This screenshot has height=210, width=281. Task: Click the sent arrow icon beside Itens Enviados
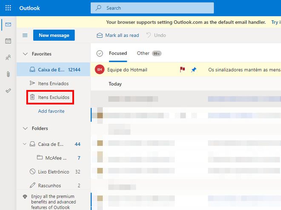coord(32,83)
